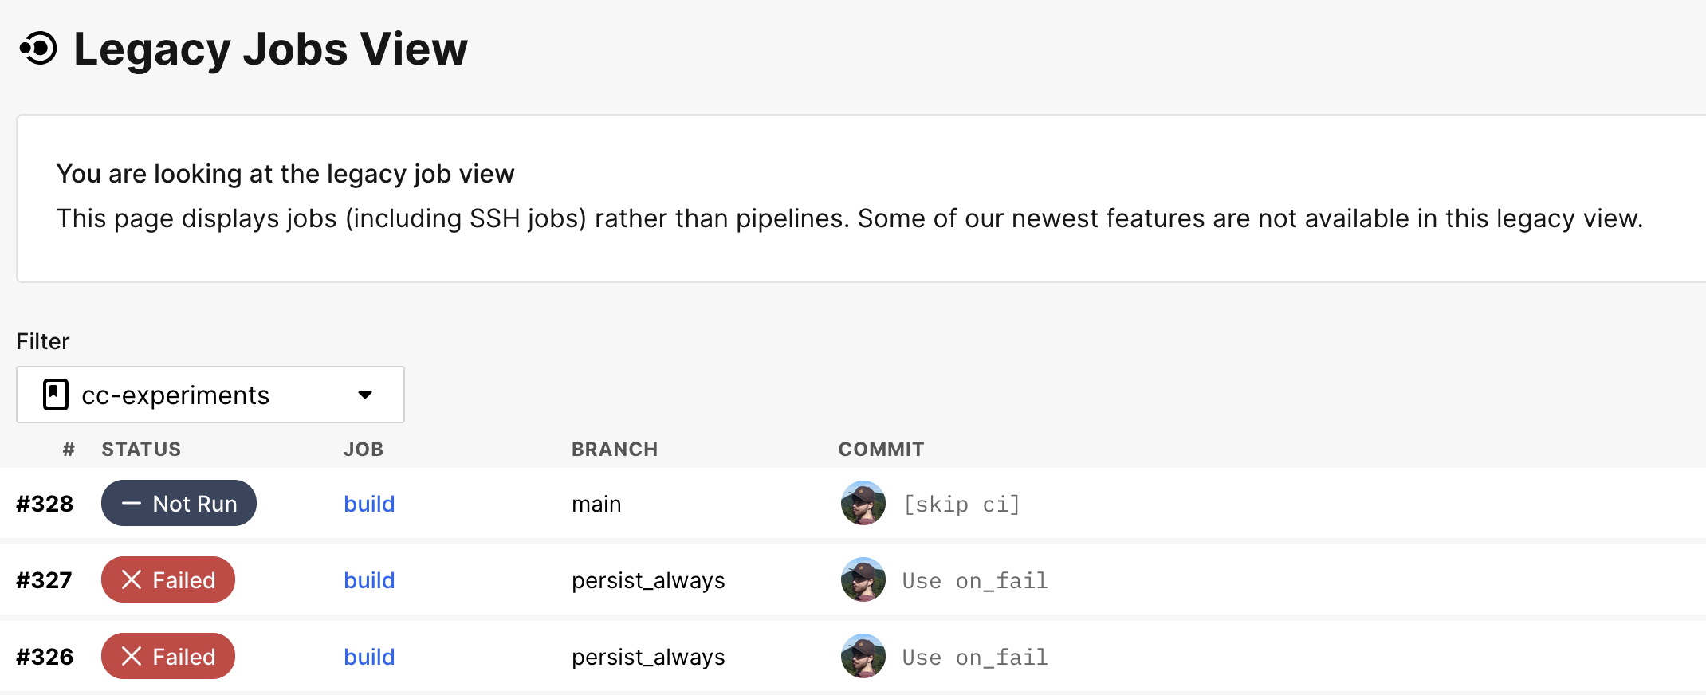Screen dimensions: 1706x695
Task: Click the dropdown caret arrow in the filter
Action: tap(365, 395)
